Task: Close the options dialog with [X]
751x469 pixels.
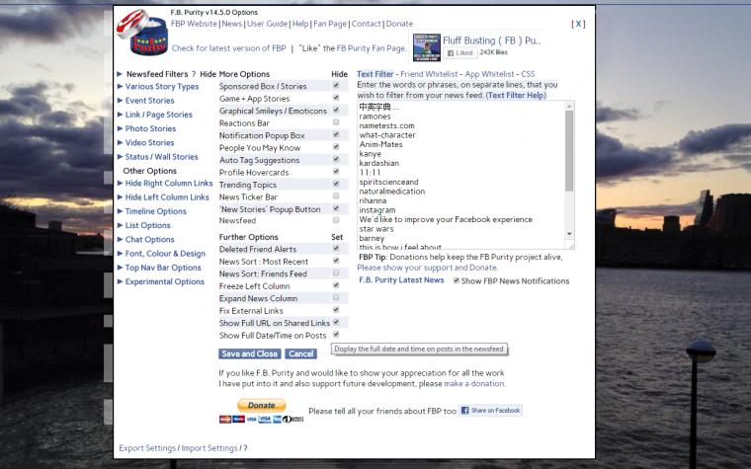Action: click(578, 24)
